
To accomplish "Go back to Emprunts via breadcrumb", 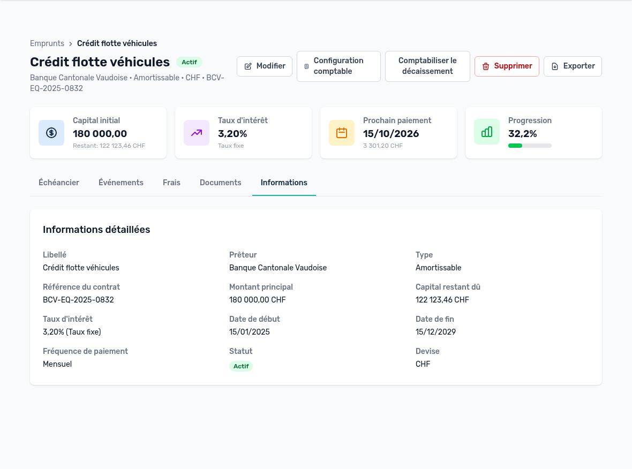I will [x=47, y=43].
